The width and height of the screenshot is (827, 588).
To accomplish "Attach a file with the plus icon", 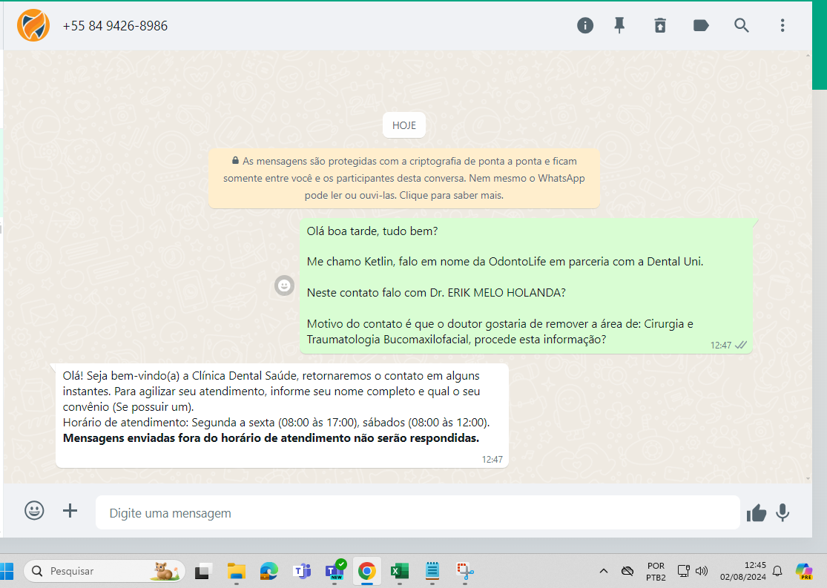I will click(70, 510).
